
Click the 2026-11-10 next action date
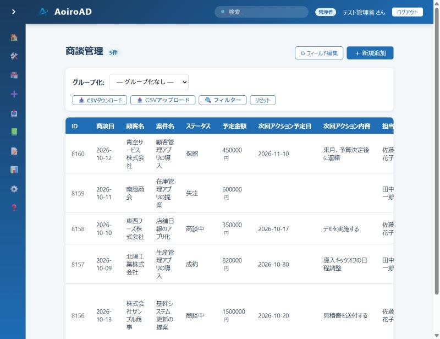(273, 154)
